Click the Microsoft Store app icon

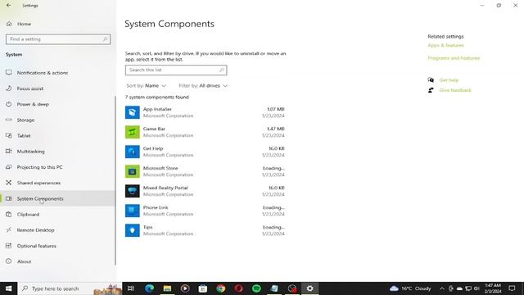[x=133, y=171]
